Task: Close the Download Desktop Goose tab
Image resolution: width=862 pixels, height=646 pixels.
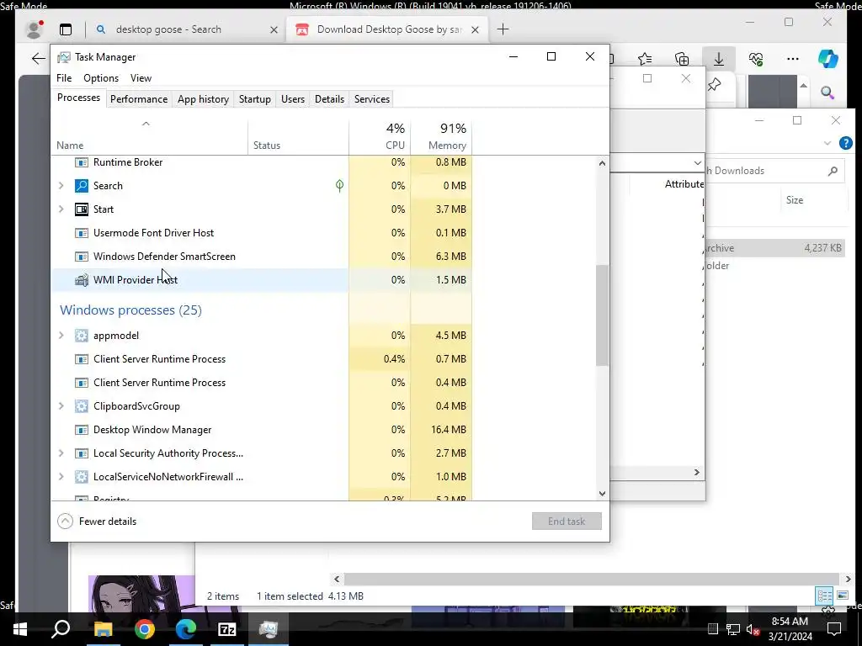Action: pyautogui.click(x=475, y=29)
